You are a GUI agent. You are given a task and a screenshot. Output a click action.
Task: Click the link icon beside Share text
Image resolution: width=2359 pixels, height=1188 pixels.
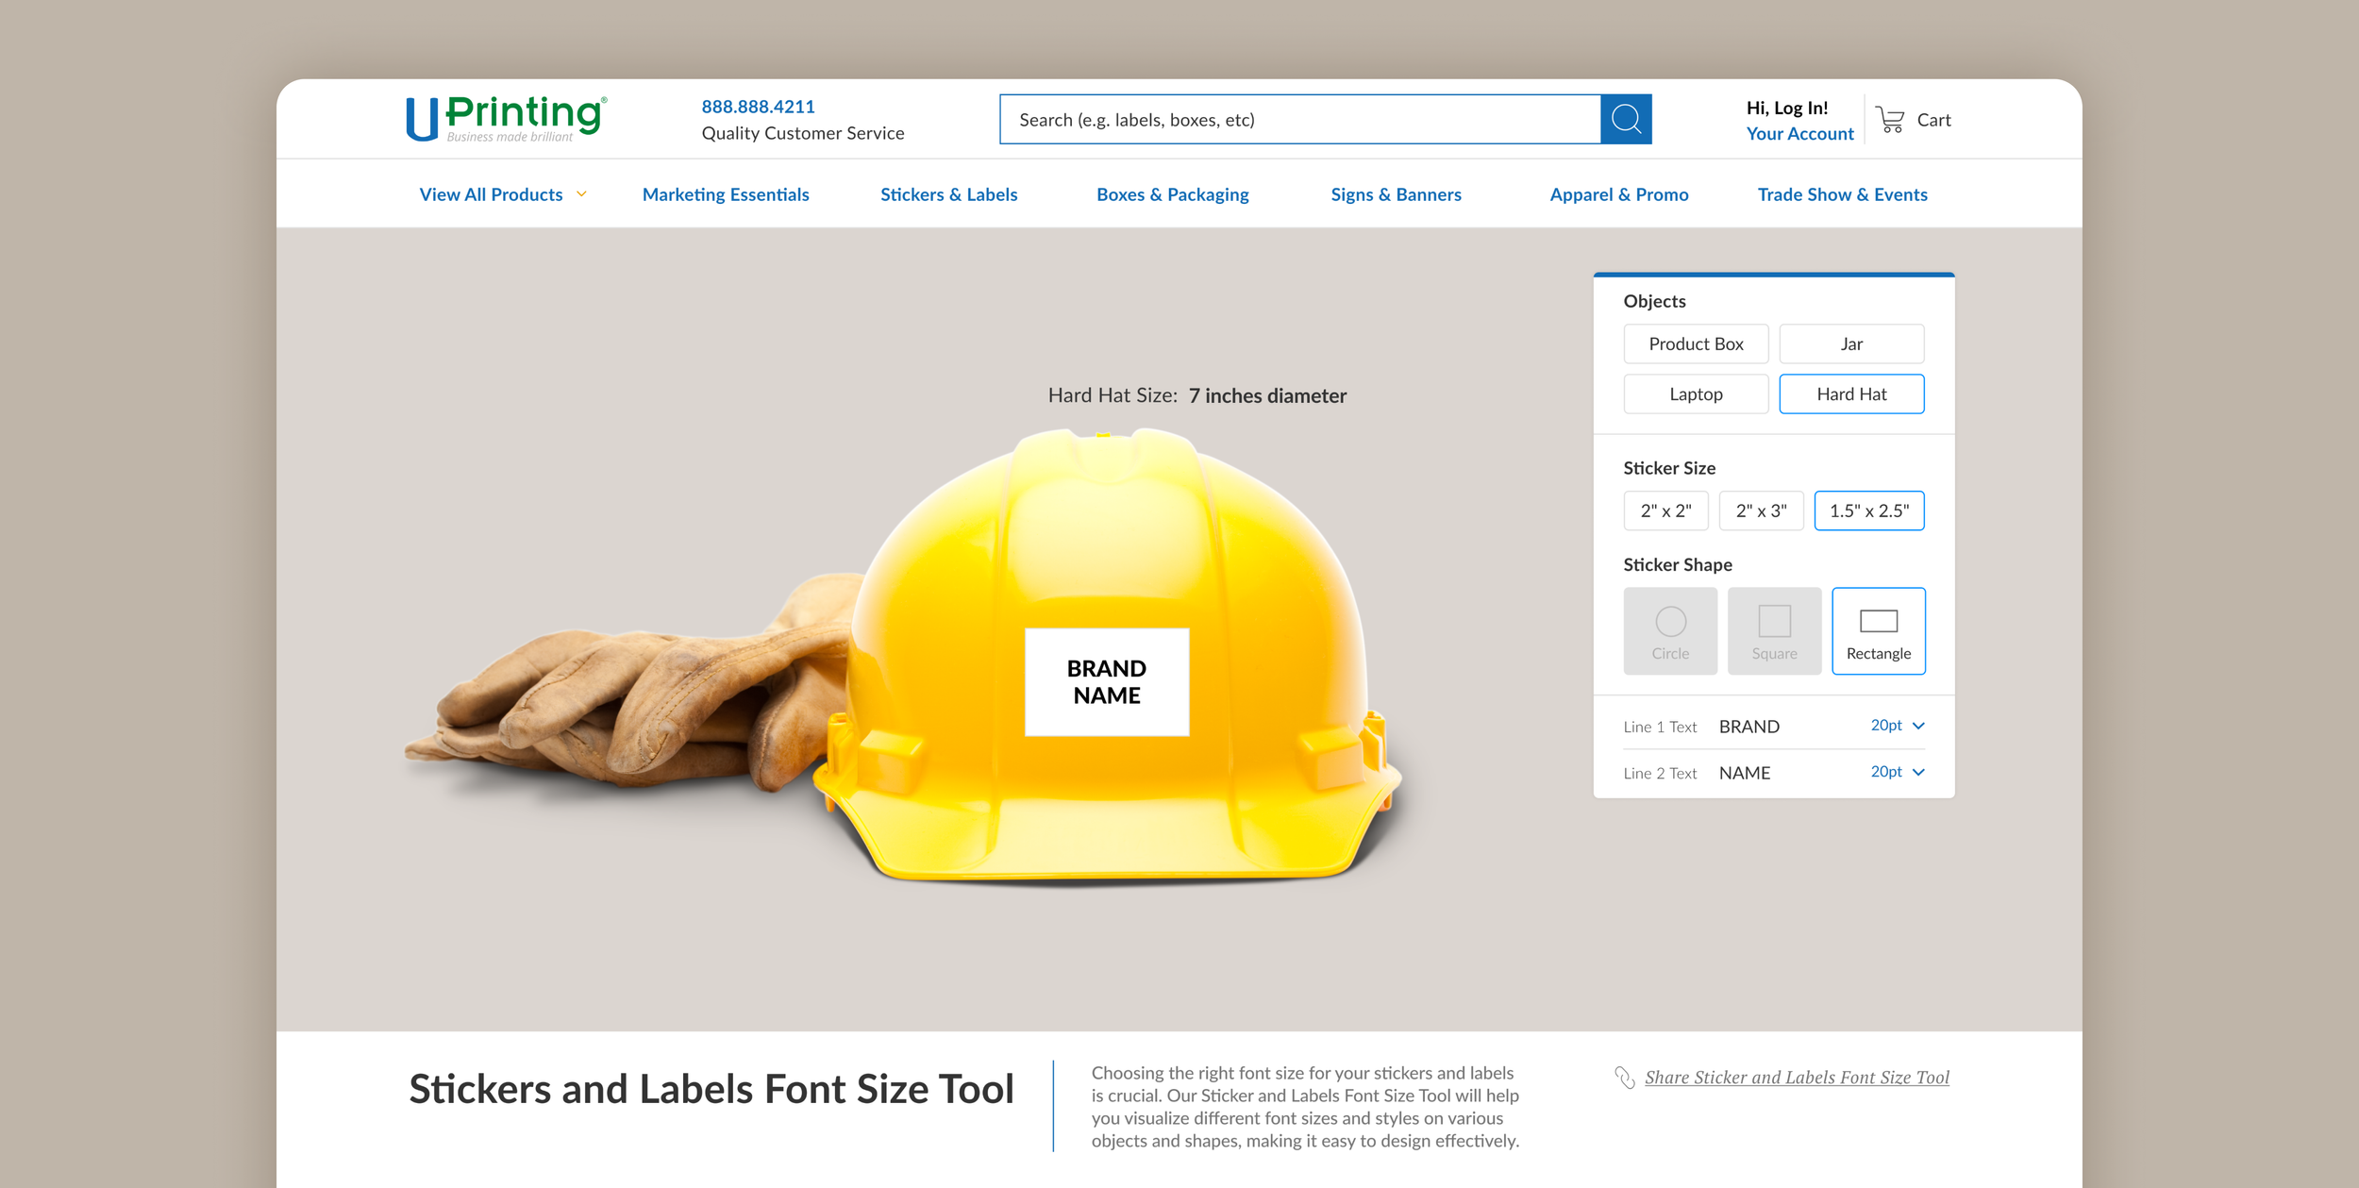(x=1624, y=1078)
